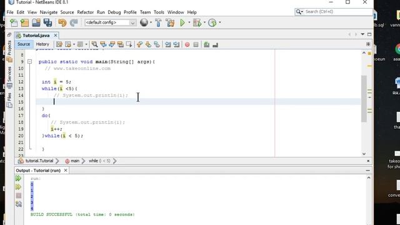Open Debug Project dropdown arrow

click(204, 22)
